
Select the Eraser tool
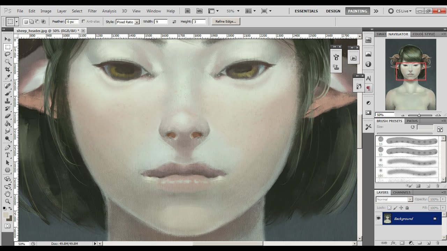click(x=8, y=116)
